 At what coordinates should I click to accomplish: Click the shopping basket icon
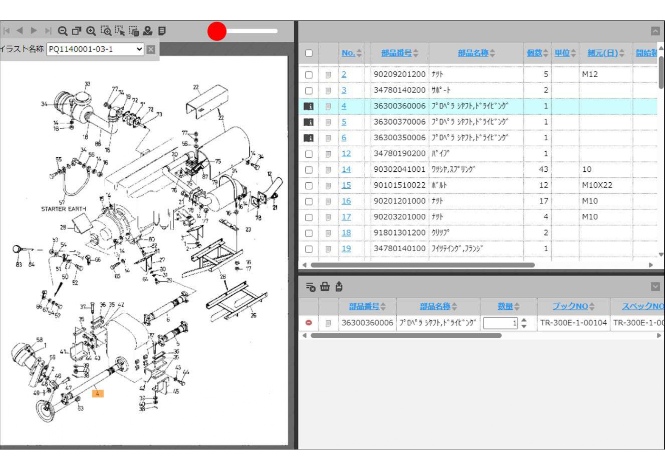[x=325, y=287]
